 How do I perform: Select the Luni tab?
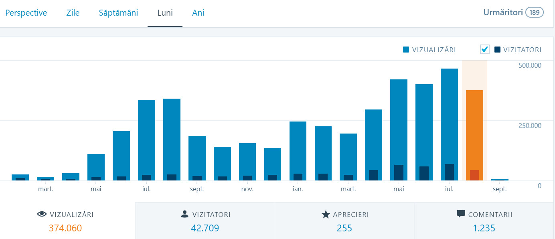[165, 13]
